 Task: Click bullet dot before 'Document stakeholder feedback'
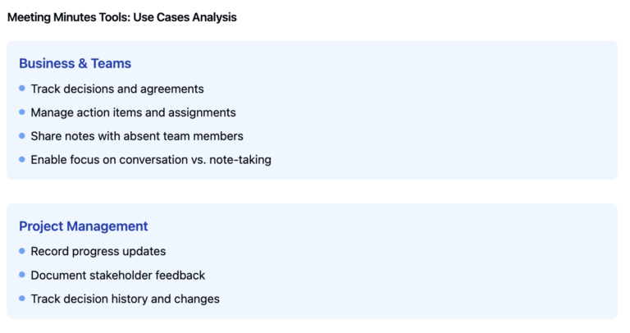tap(22, 276)
